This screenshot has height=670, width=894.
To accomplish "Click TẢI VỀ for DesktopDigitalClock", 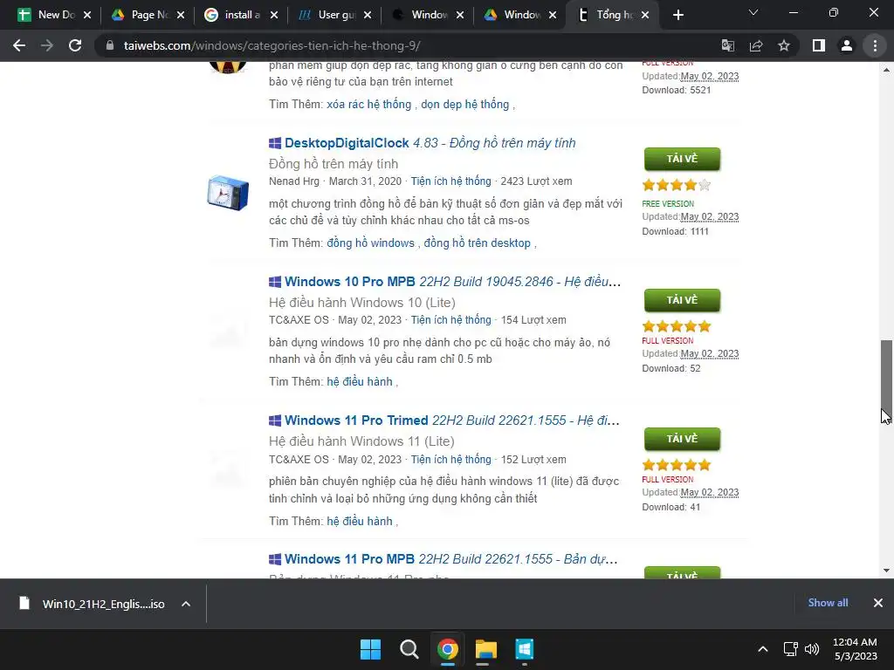I will [682, 159].
